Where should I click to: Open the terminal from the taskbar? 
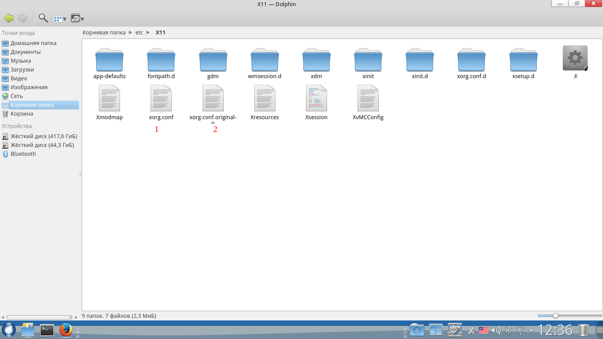(x=47, y=330)
